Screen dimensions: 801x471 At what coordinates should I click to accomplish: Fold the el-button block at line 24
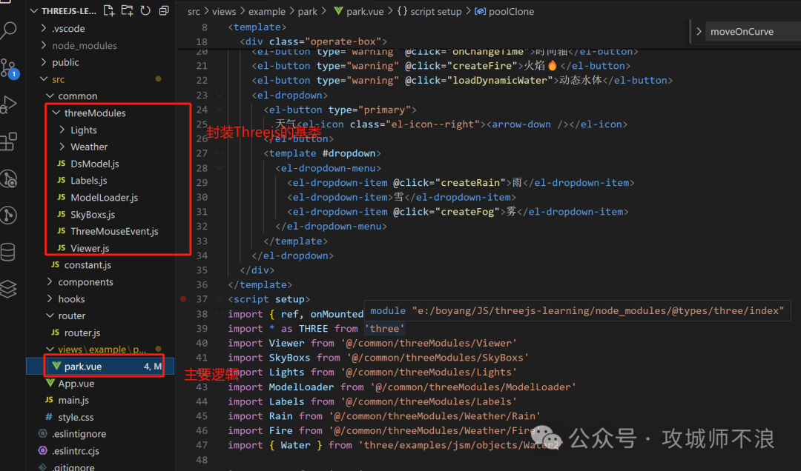[x=219, y=110]
